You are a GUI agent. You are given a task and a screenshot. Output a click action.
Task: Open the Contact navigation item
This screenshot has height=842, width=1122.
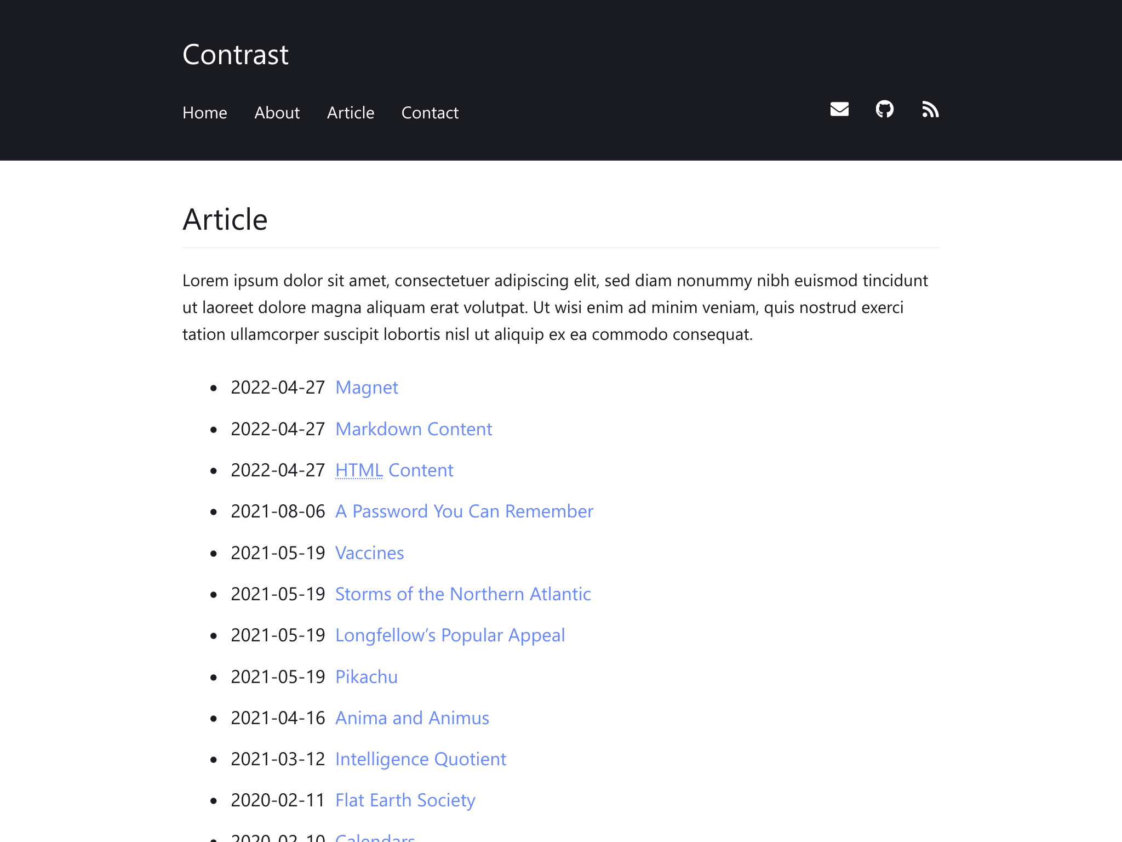click(430, 113)
